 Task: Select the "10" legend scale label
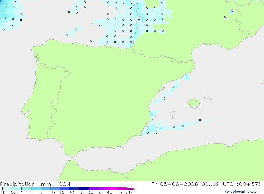[52, 192]
